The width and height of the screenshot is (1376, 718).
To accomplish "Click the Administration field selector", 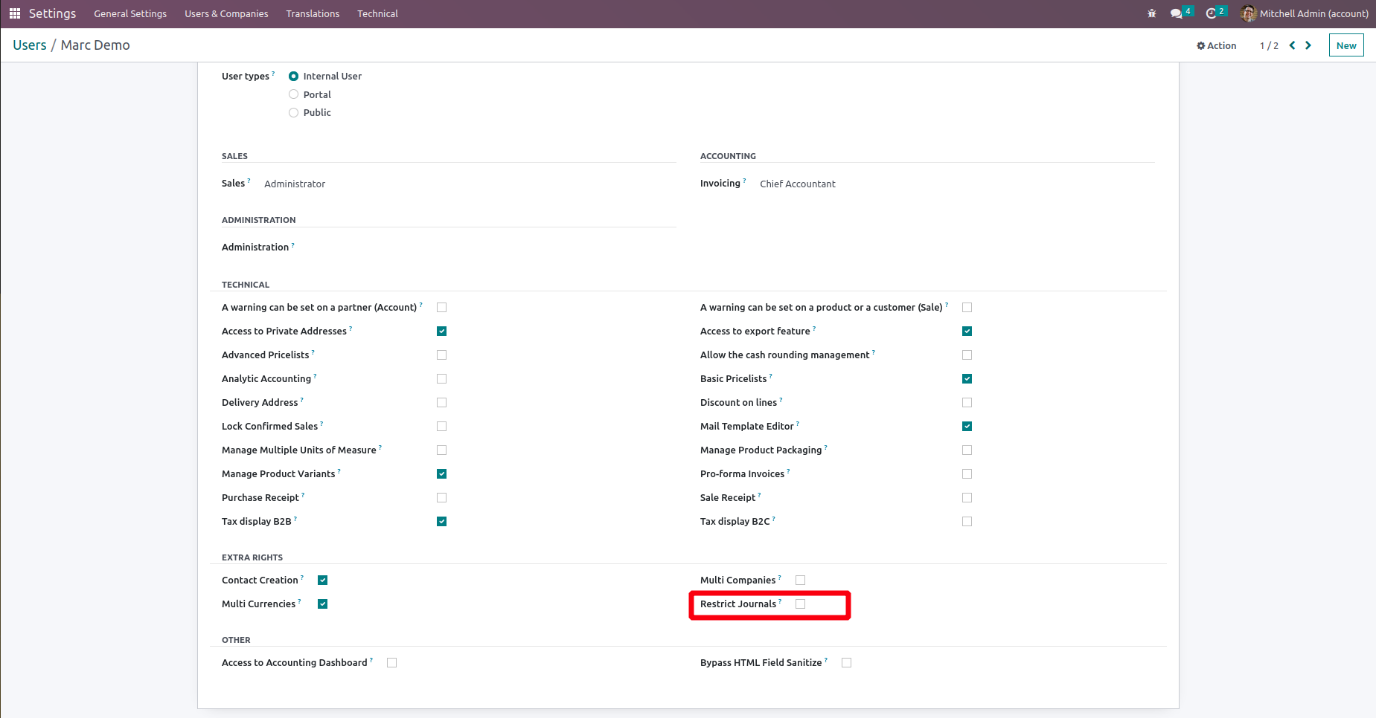I will coord(372,248).
